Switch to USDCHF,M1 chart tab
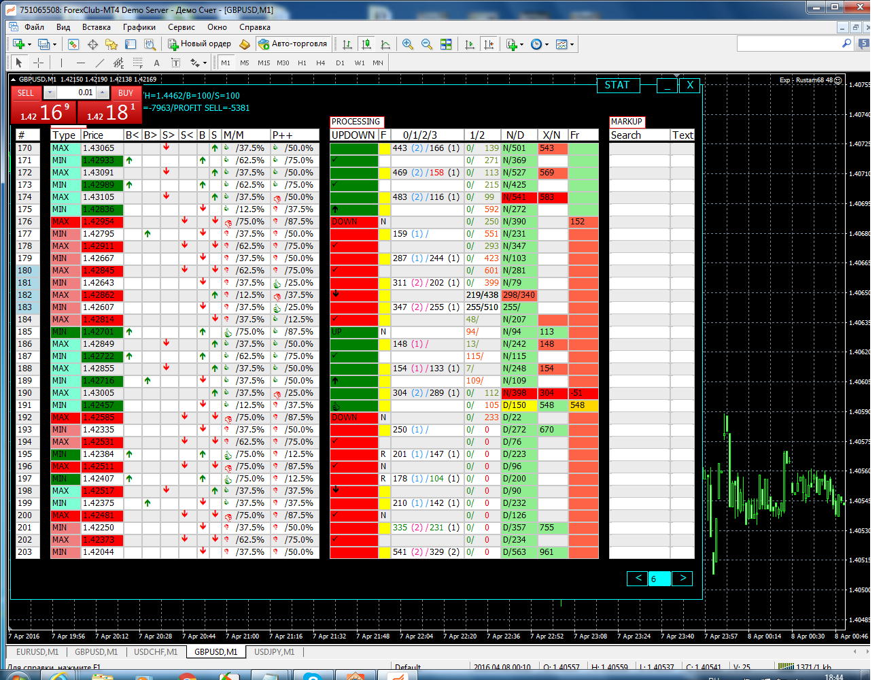Screen dimensions: 881x680 156,651
